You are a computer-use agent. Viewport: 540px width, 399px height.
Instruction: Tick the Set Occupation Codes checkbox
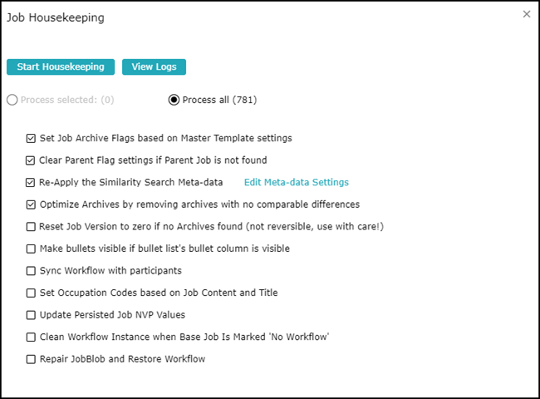pos(32,293)
